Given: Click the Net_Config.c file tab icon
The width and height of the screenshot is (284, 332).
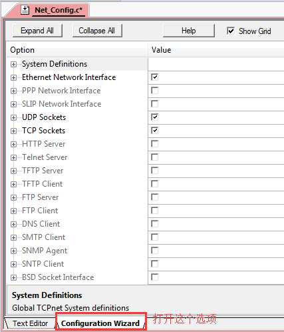Looking at the screenshot, I should point(25,10).
